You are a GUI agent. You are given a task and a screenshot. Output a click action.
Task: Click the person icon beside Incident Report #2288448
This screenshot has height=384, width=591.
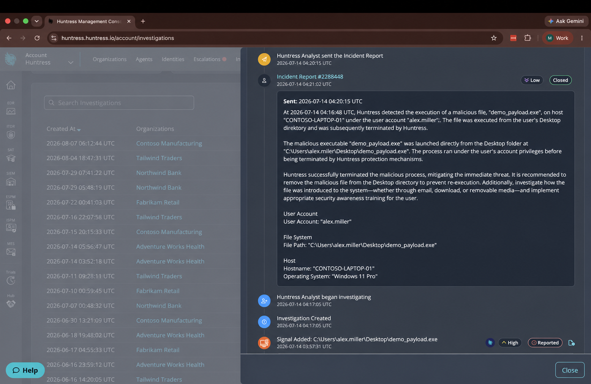[264, 81]
